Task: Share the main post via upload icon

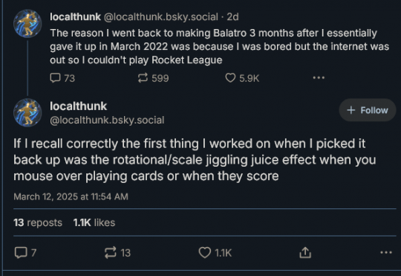Action: tap(305, 252)
